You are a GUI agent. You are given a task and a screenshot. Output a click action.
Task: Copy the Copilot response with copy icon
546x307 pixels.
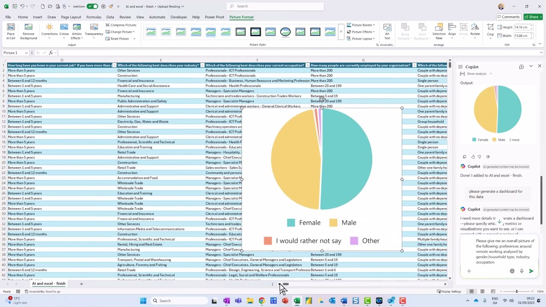point(465,157)
